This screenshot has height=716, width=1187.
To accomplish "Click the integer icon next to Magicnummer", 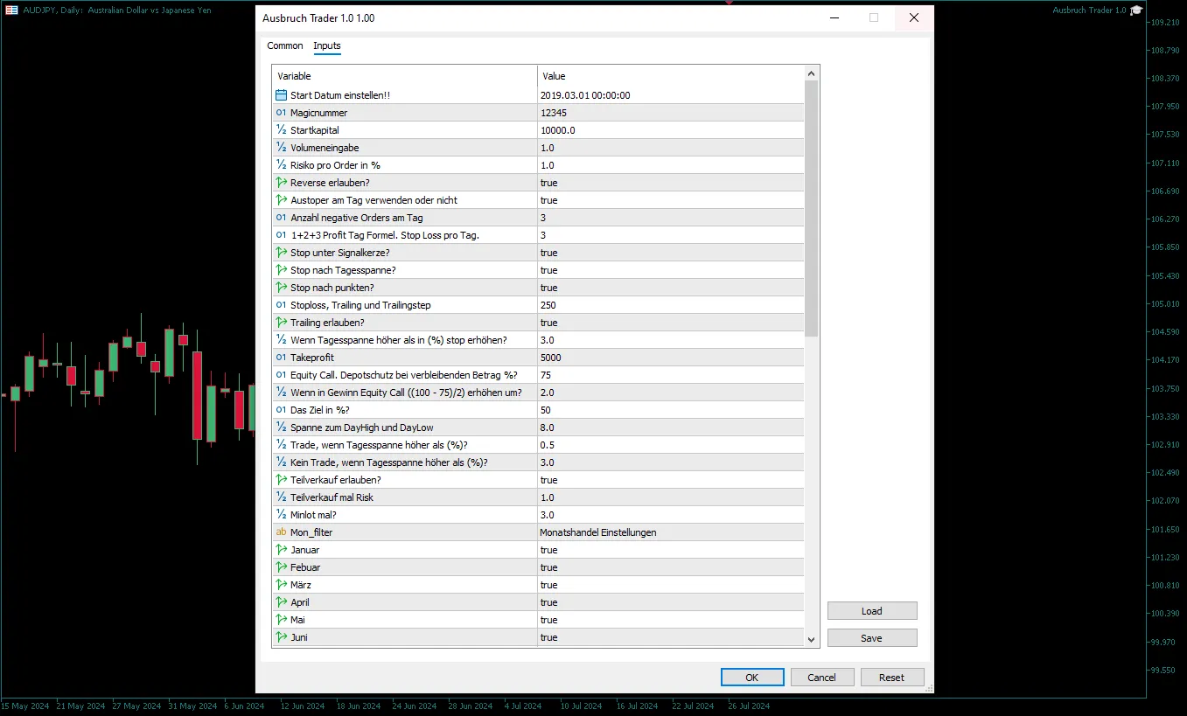I will 282,113.
